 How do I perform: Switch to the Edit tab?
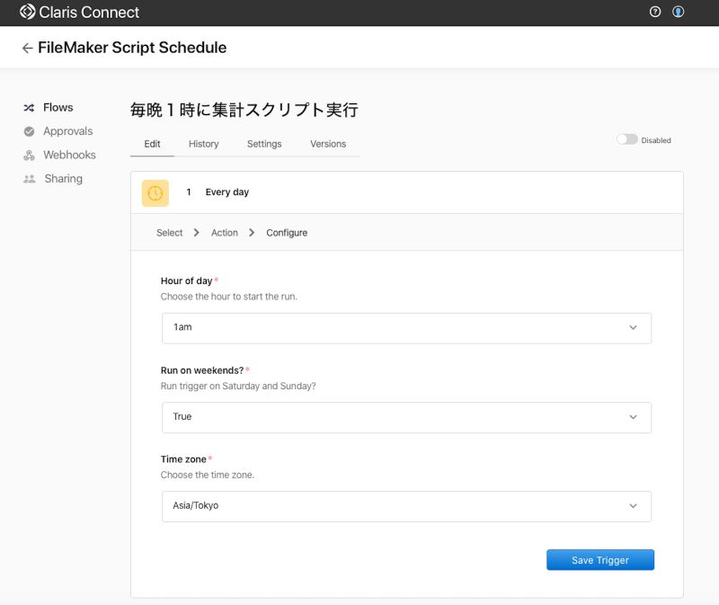(x=152, y=144)
